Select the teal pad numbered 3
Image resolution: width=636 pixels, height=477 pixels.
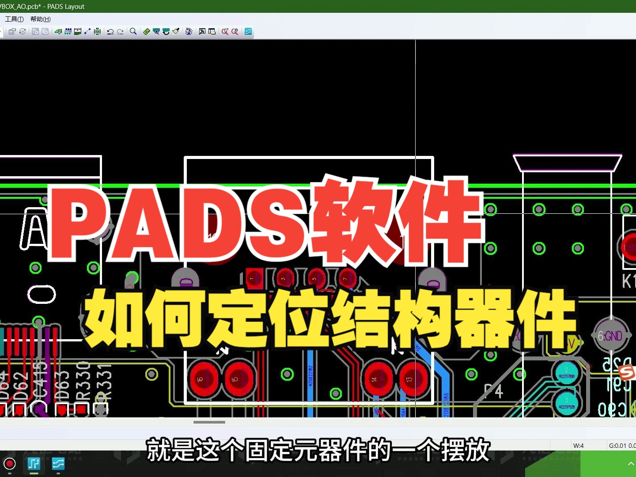(567, 403)
